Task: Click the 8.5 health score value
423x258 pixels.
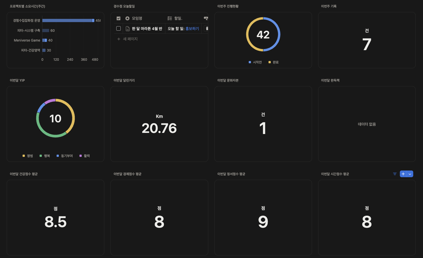Action: point(55,222)
